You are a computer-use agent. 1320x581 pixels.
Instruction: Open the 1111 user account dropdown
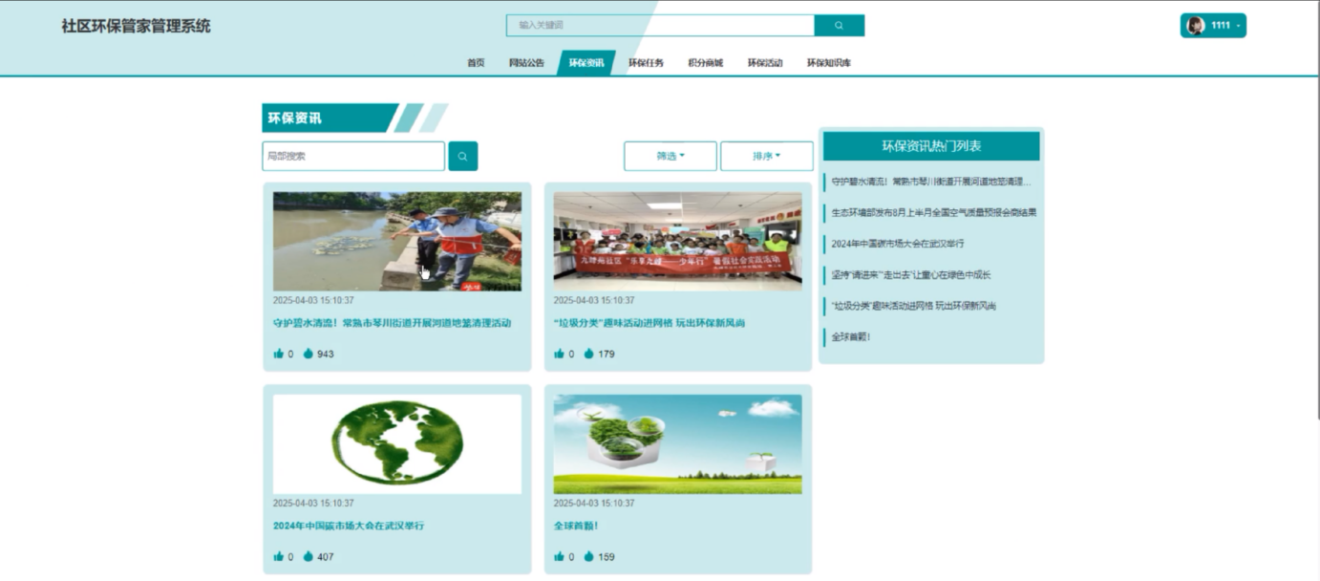tap(1214, 26)
